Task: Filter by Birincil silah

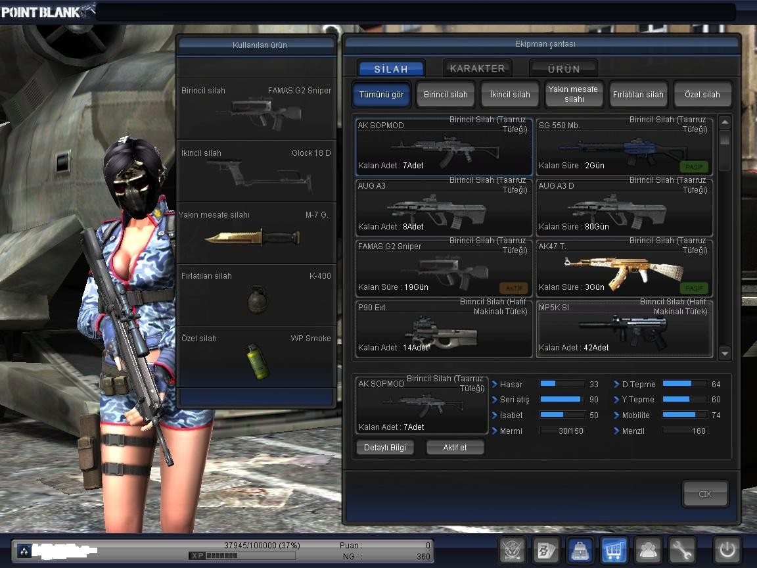Action: click(446, 94)
